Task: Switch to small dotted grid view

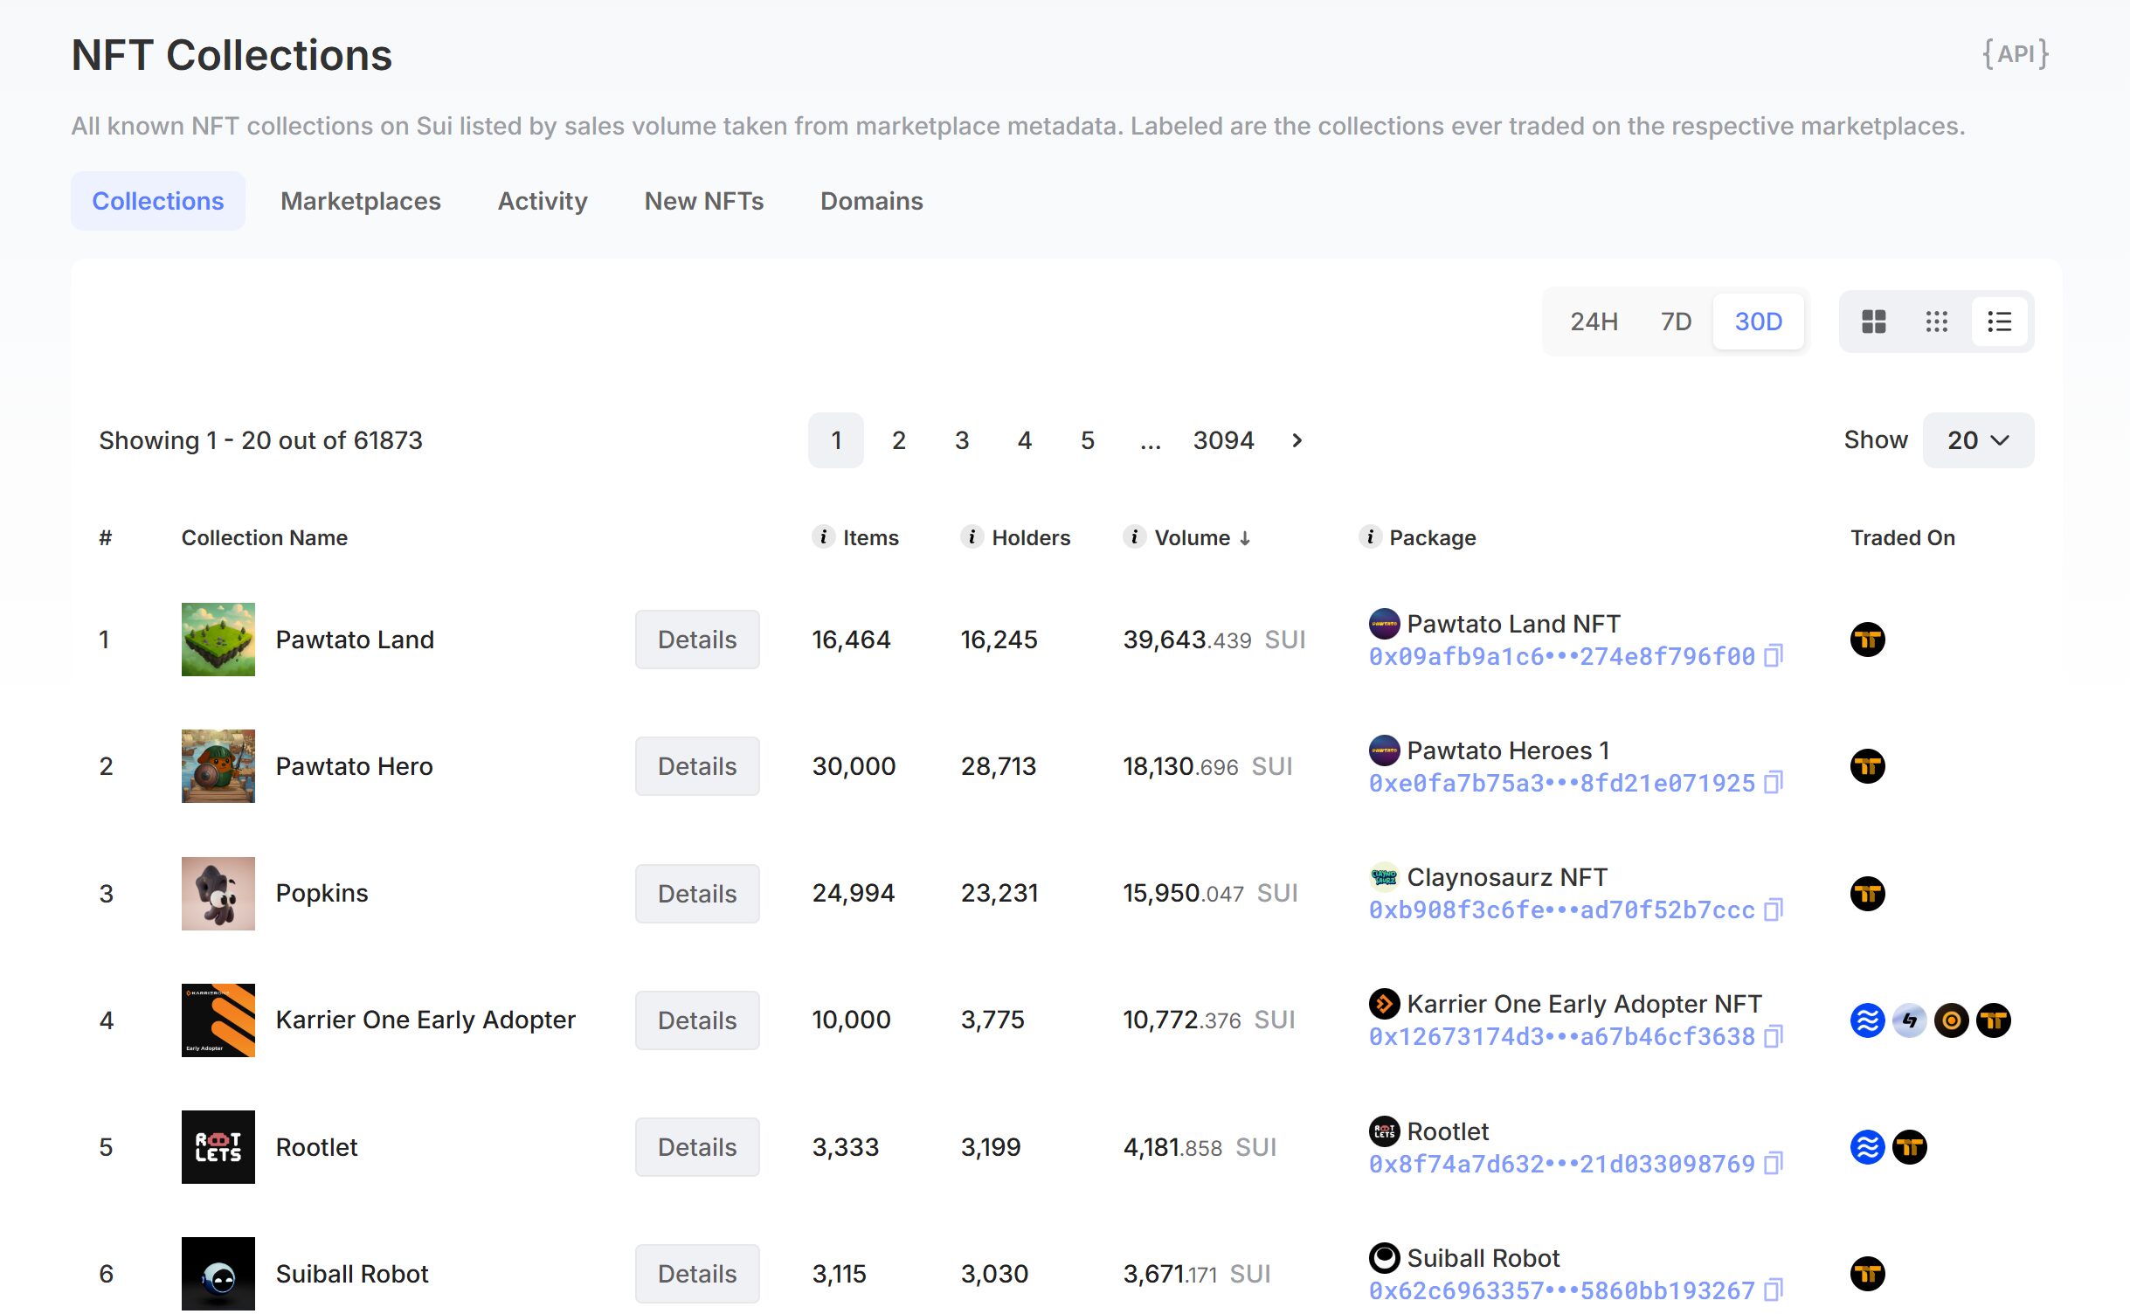Action: click(1936, 322)
